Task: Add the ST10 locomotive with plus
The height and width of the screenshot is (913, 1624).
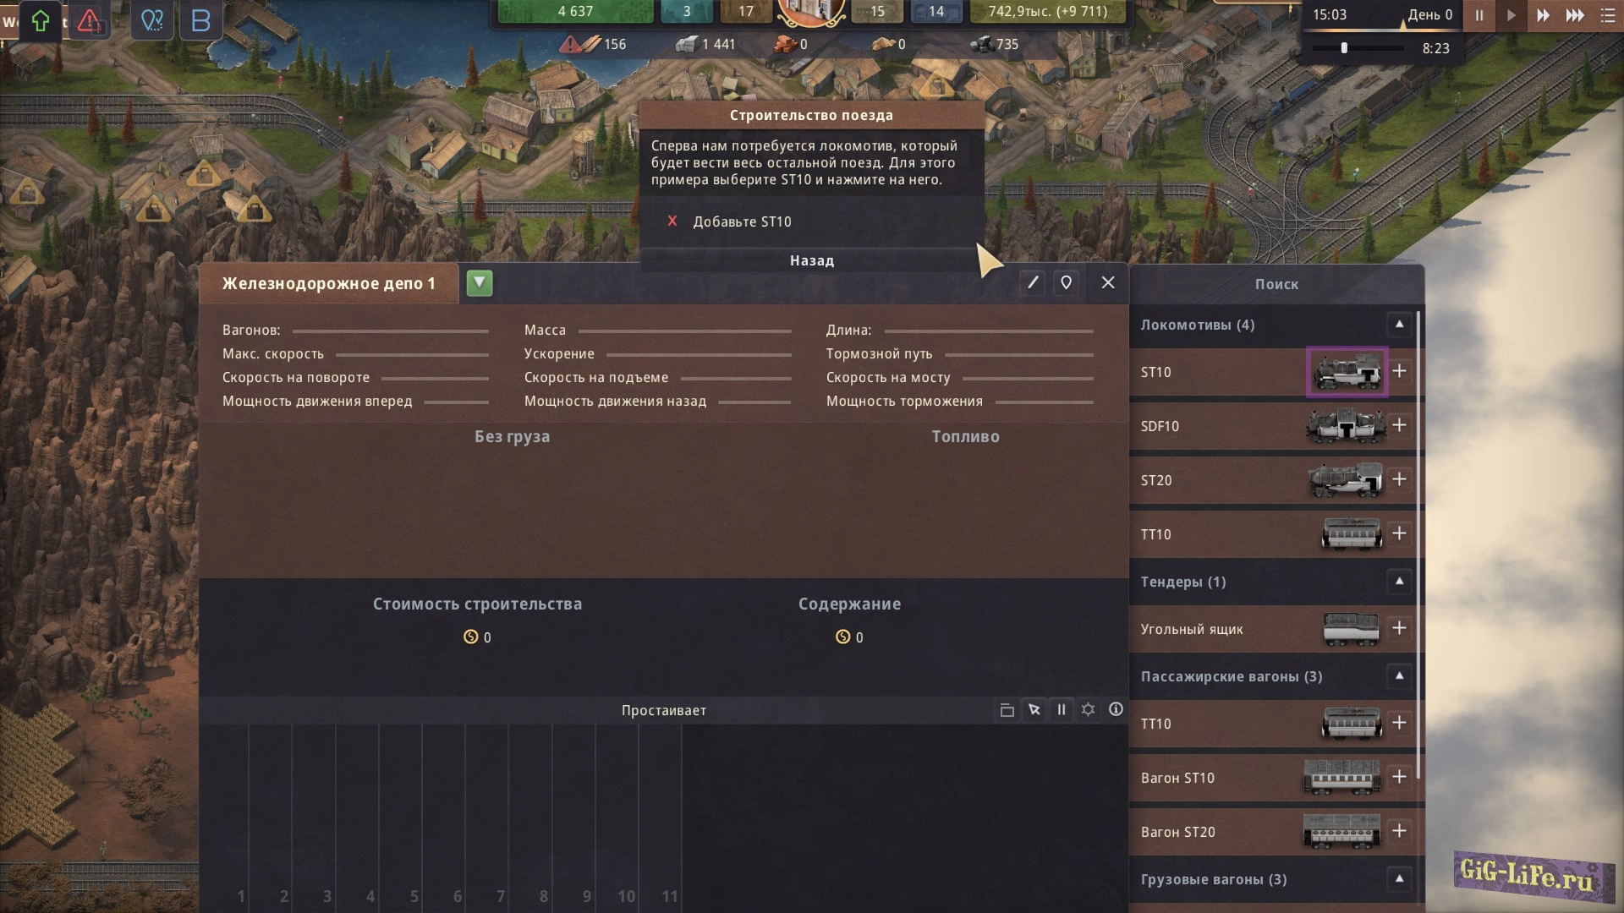Action: (1399, 371)
